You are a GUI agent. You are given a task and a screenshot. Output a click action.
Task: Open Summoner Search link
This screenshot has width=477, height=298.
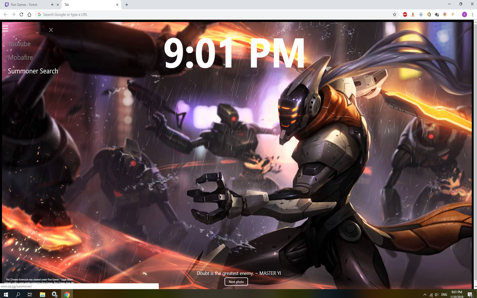[x=33, y=71]
